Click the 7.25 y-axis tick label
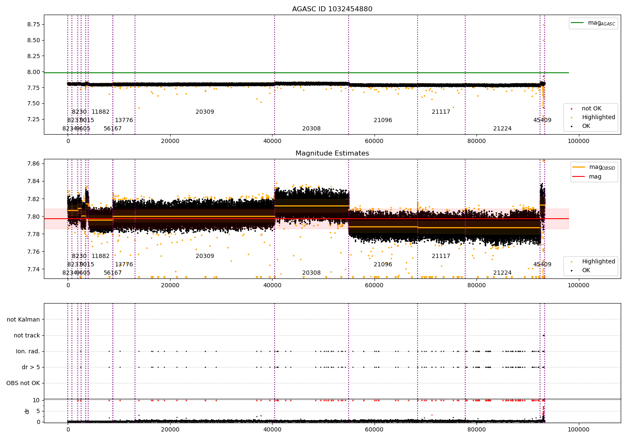 pos(33,119)
